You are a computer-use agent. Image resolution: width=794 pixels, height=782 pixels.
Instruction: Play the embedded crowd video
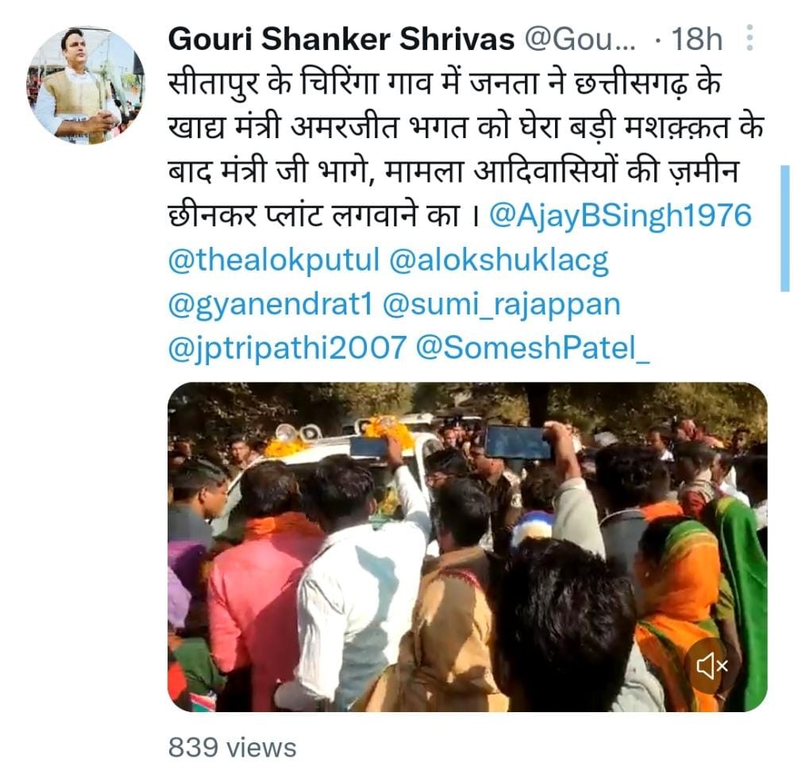click(x=468, y=547)
